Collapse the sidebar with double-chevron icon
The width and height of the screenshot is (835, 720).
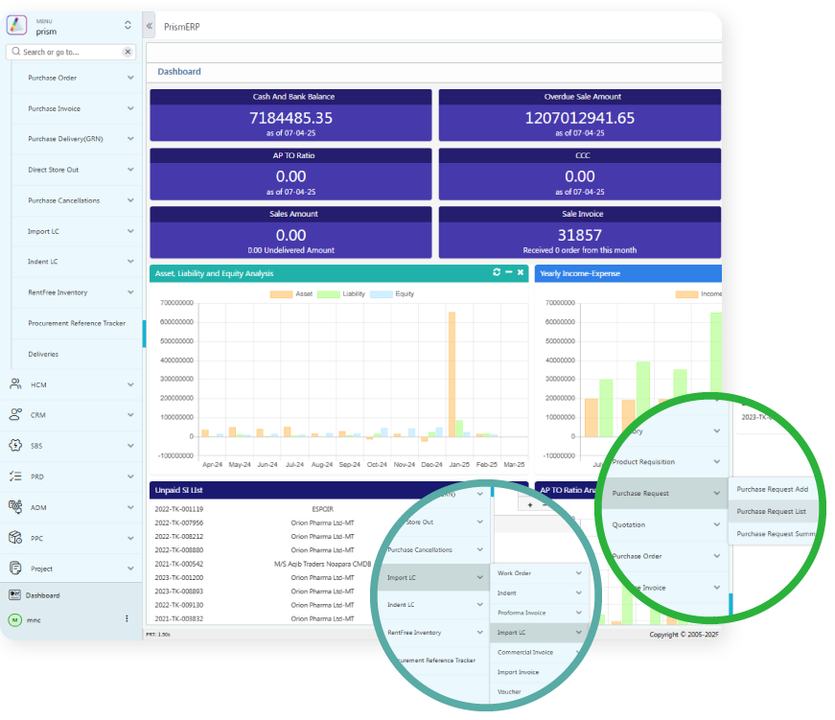[x=150, y=27]
